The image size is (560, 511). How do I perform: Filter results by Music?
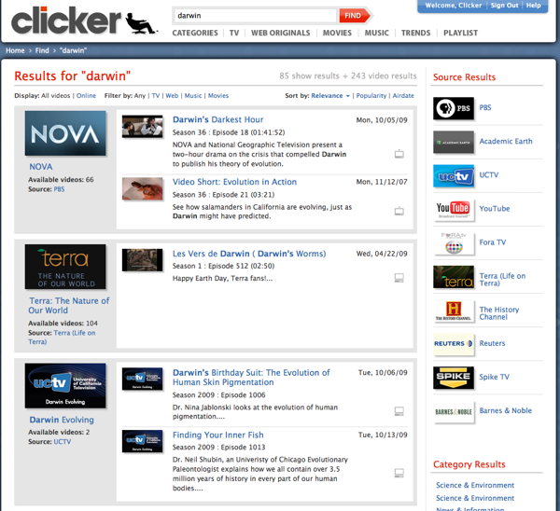193,96
